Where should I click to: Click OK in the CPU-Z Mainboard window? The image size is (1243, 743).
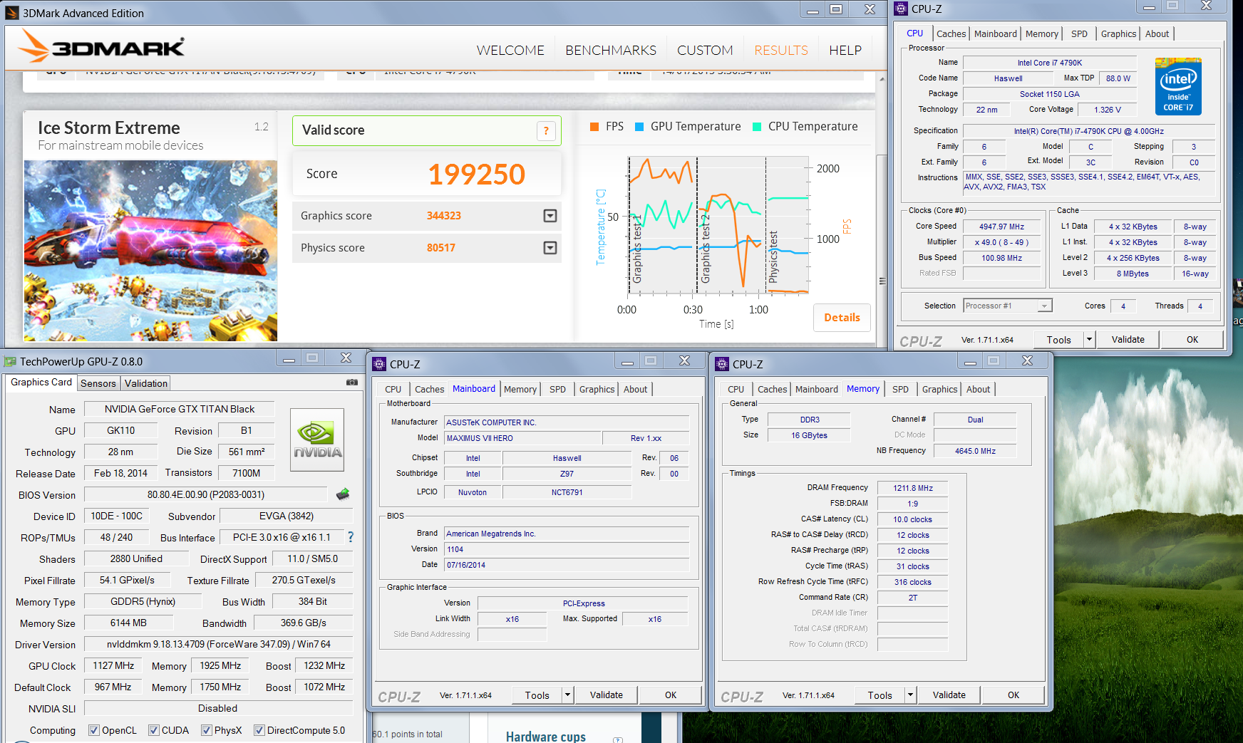[671, 695]
